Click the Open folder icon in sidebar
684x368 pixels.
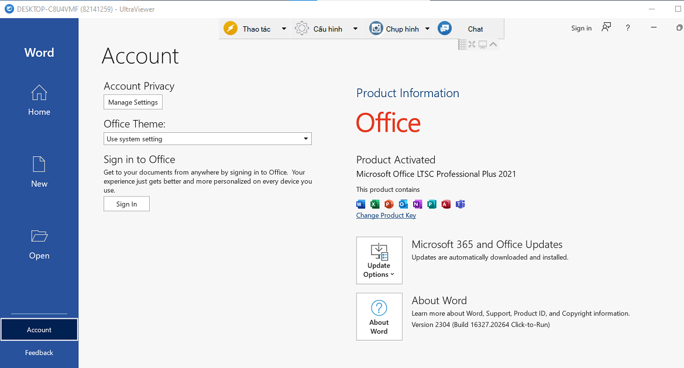point(39,236)
